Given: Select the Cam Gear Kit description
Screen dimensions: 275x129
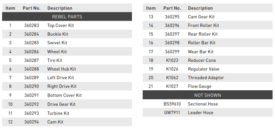Looking at the screenshot, I should [x=201, y=17].
